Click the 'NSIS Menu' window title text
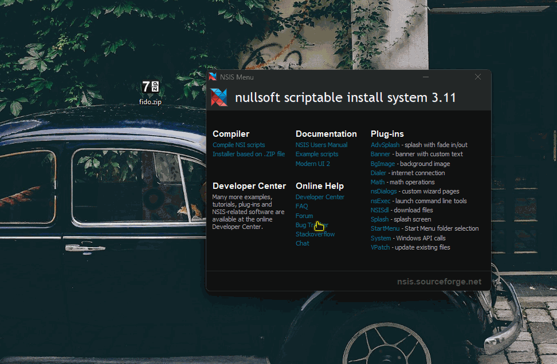 point(237,77)
